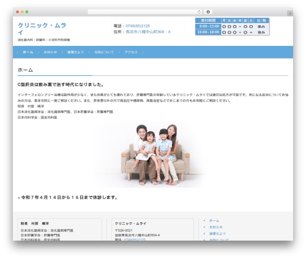Click the ホーム page heading
The image size is (306, 259).
[25, 70]
